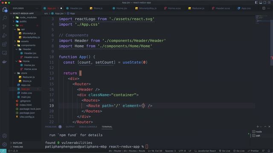Image resolution: width=273 pixels, height=153 pixels.
Task: Click the App symbol in breadcrumbs
Action: pos(71,13)
